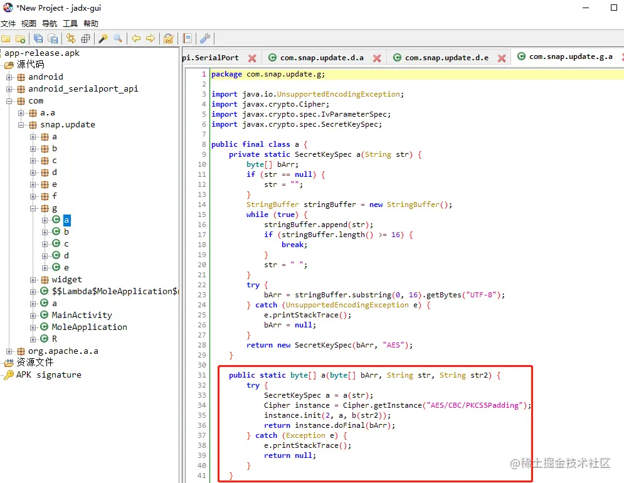Expand the android package node
The image size is (624, 483).
[9, 77]
